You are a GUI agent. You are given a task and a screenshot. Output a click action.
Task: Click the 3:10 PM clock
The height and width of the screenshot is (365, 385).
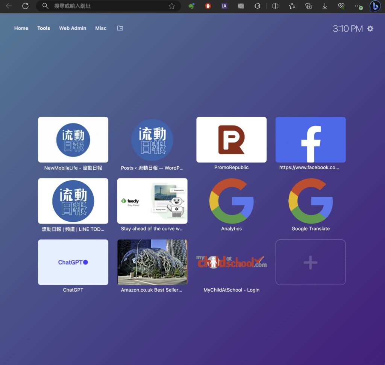coord(348,29)
